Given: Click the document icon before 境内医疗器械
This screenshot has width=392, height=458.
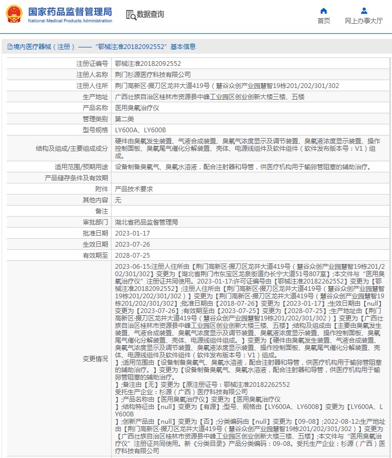Looking at the screenshot, I should click(10, 47).
